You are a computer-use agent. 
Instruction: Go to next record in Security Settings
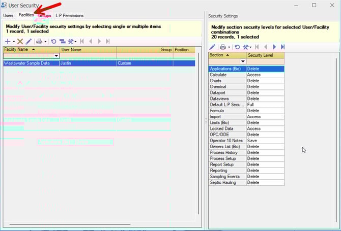point(275,47)
